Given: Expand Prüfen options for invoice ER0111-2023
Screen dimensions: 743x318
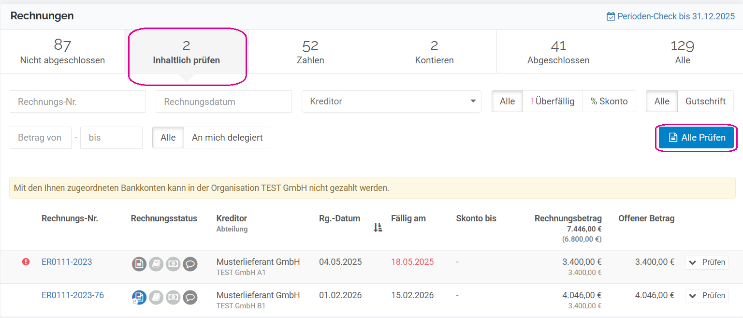Looking at the screenshot, I should coord(707,262).
